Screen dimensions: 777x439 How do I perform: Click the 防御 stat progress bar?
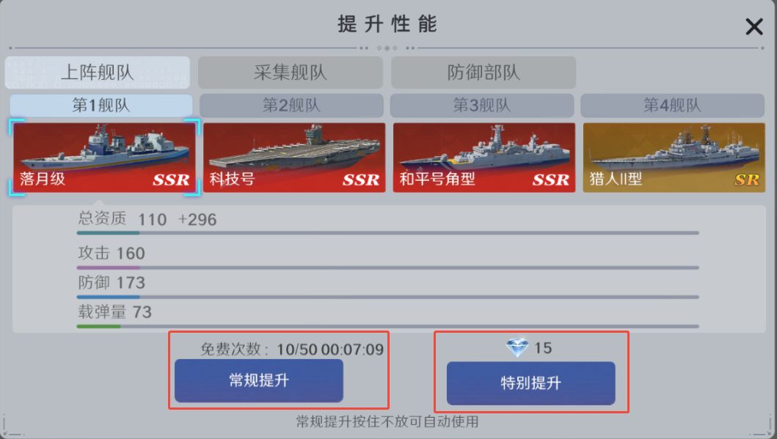(x=387, y=297)
